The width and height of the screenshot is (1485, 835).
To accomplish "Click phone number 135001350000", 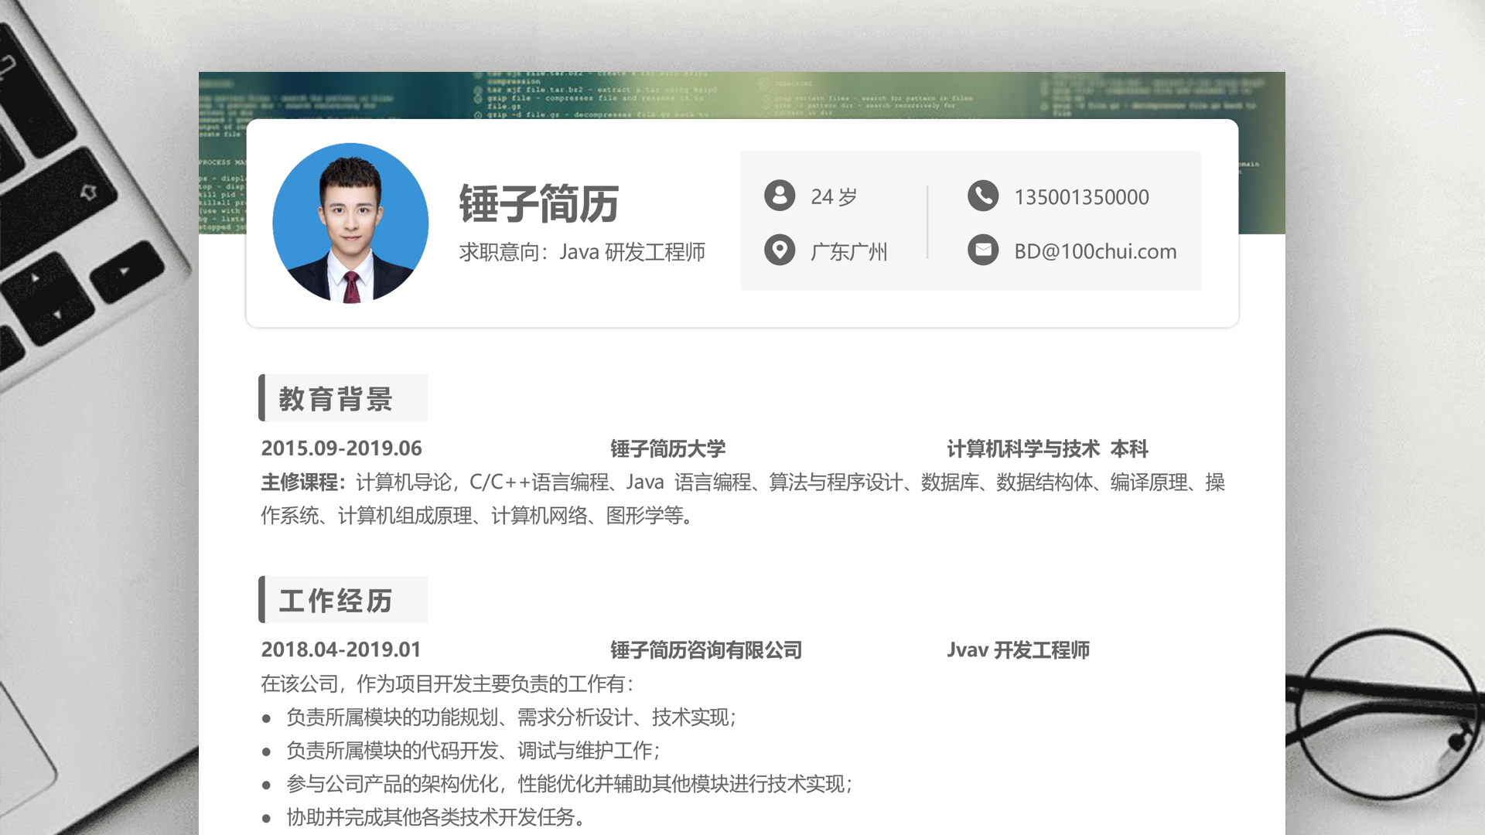I will pyautogui.click(x=1081, y=197).
